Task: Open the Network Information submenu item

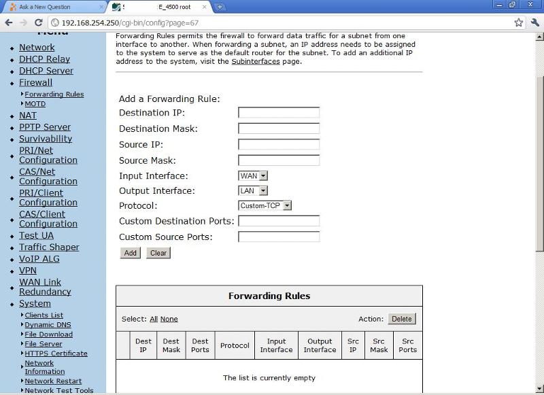Action: [x=45, y=367]
